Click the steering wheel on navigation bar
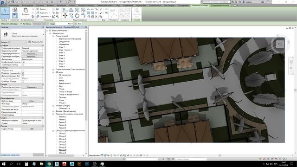This screenshot has width=297, height=167. (291, 62)
